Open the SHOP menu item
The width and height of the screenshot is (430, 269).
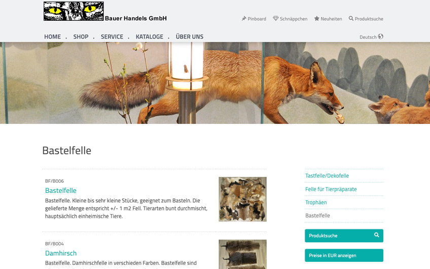(81, 37)
